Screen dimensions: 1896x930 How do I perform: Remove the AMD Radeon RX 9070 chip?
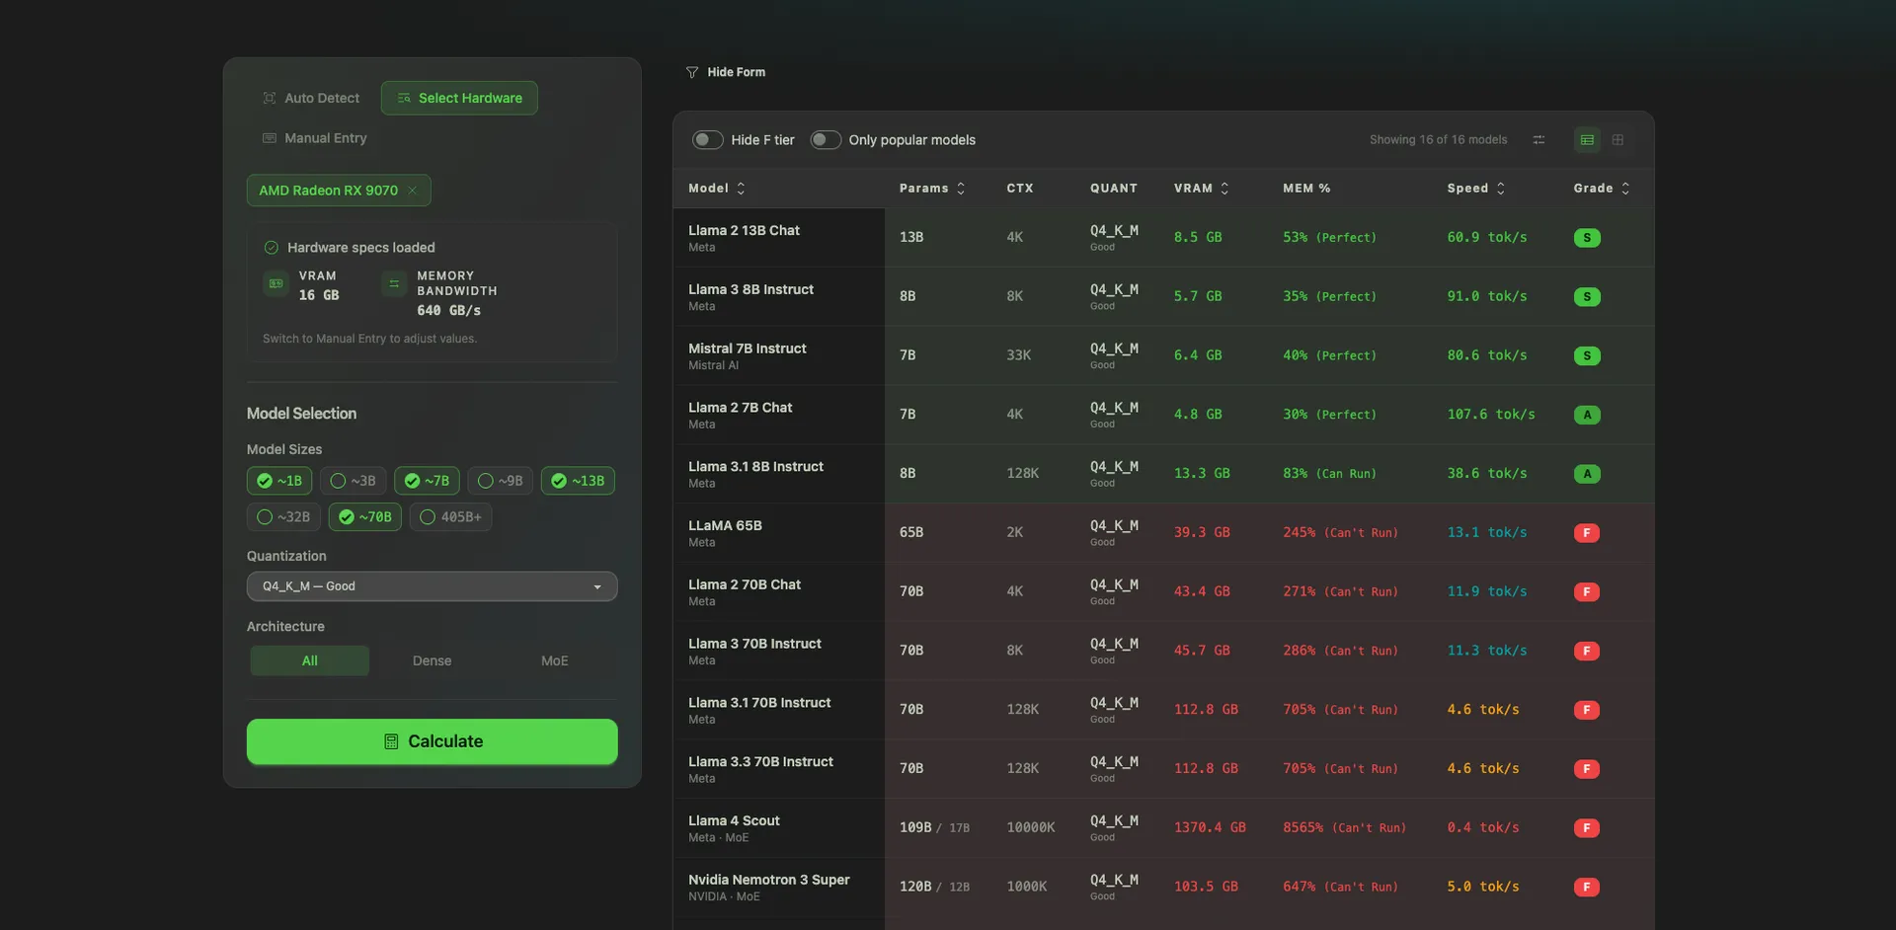pos(413,190)
